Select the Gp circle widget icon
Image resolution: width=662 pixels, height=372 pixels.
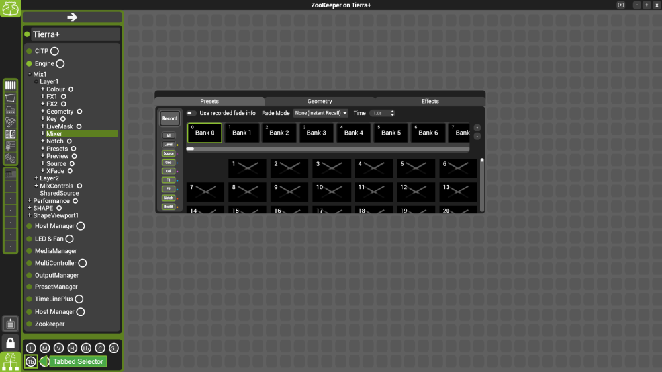pyautogui.click(x=114, y=348)
